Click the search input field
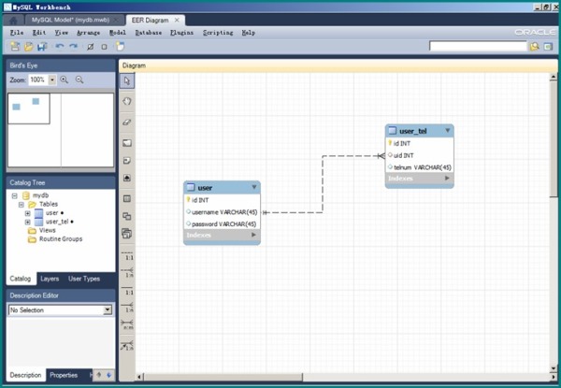561x388 pixels. click(478, 47)
